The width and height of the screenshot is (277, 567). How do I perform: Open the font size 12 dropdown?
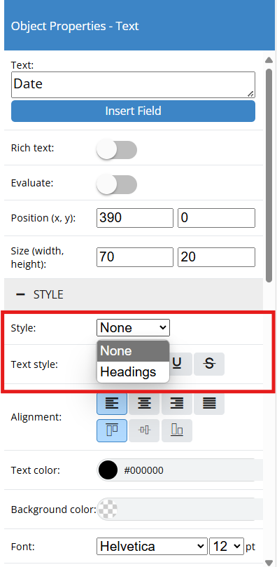(x=227, y=546)
